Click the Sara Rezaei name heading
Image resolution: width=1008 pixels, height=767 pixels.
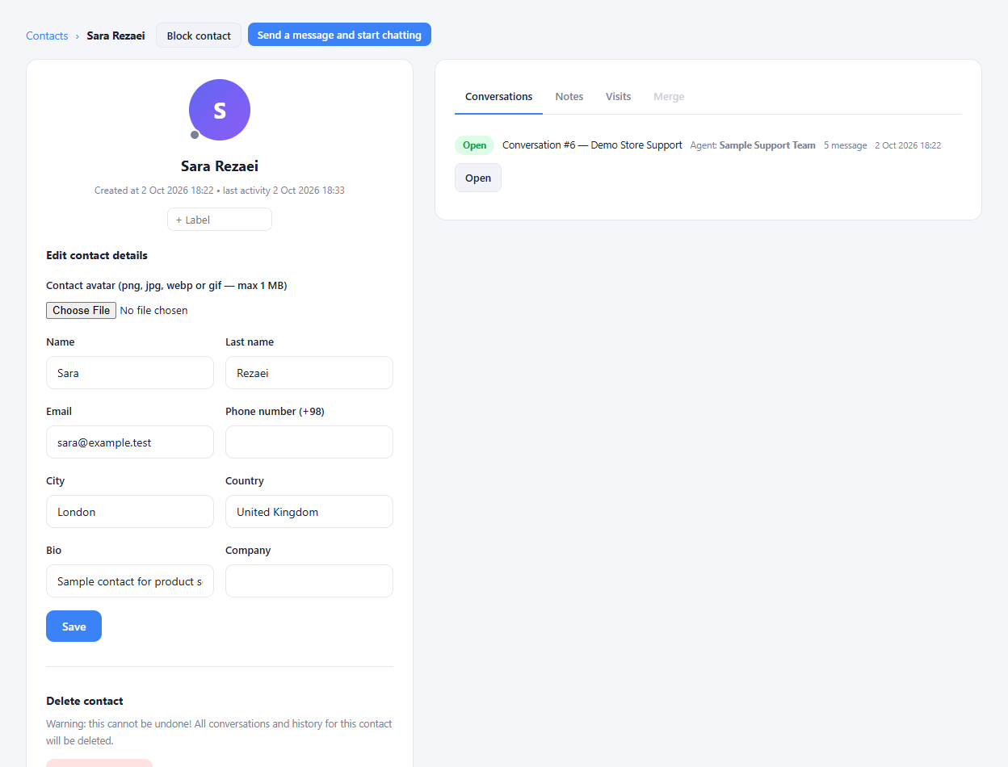(x=220, y=166)
